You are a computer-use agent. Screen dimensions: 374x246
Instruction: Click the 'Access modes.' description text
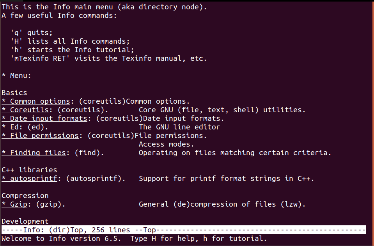click(x=167, y=144)
